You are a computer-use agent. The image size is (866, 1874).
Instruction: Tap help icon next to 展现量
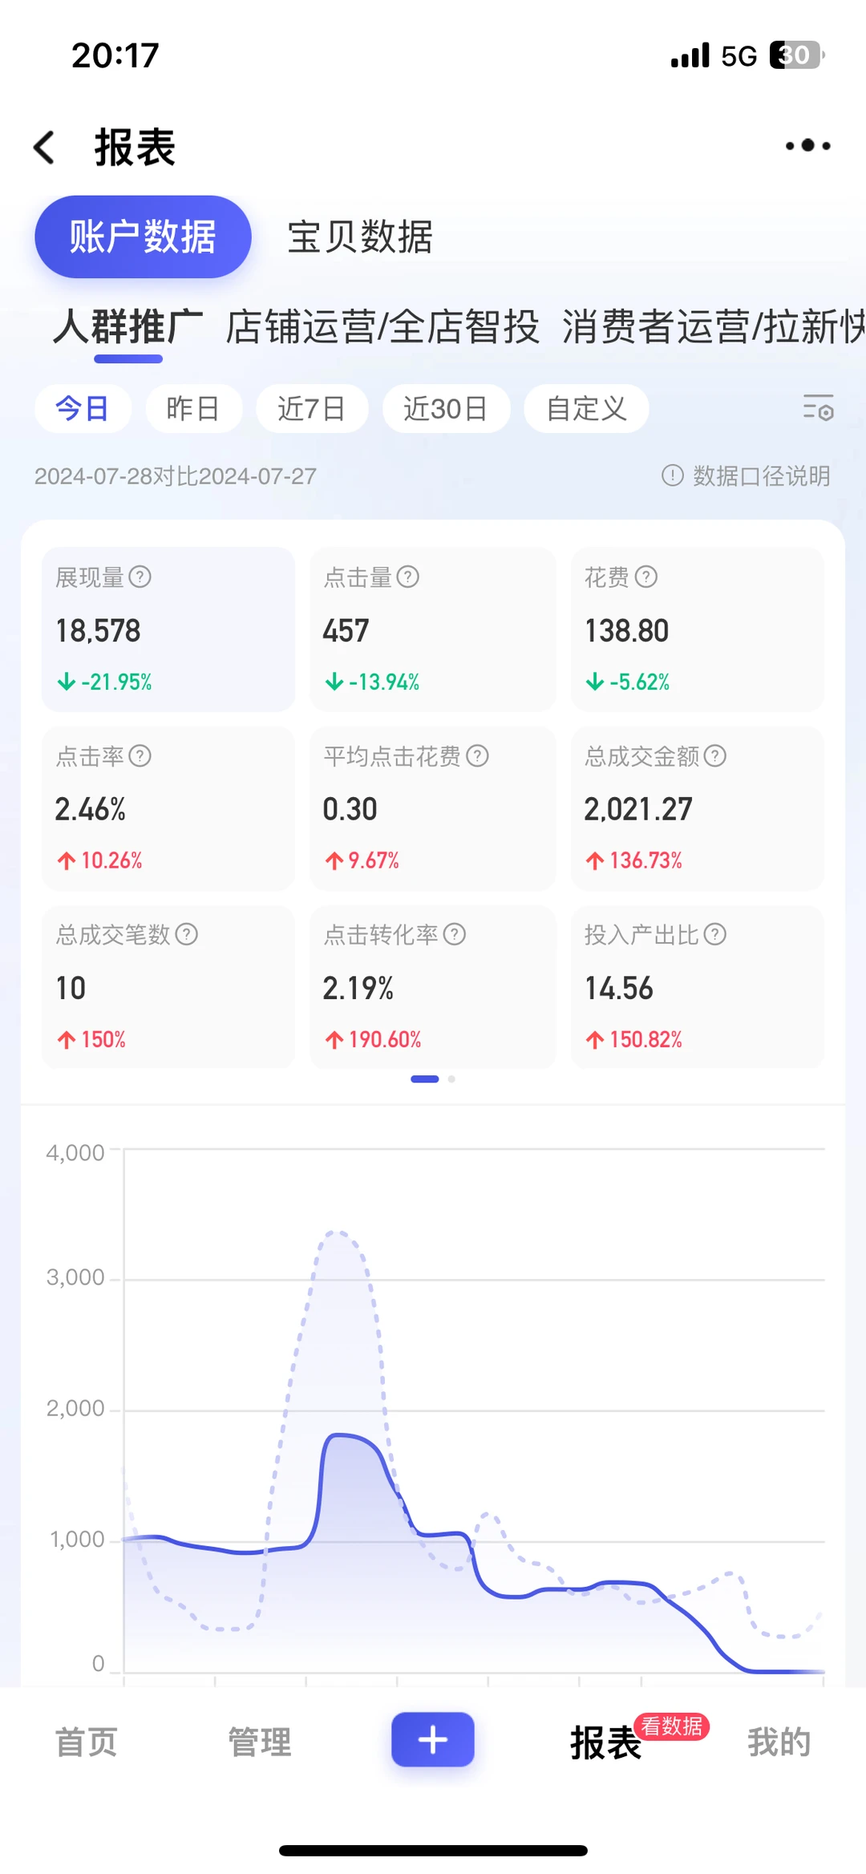140,577
